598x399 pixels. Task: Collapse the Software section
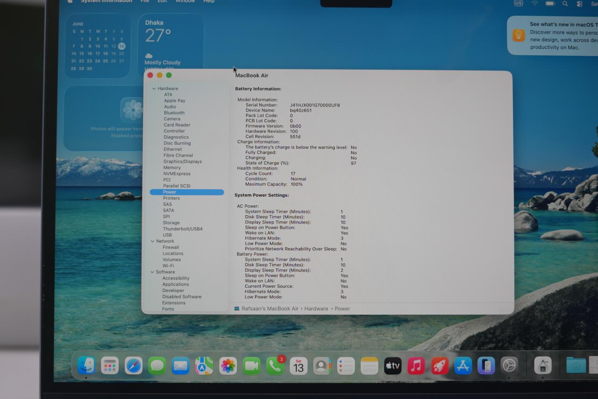(152, 272)
